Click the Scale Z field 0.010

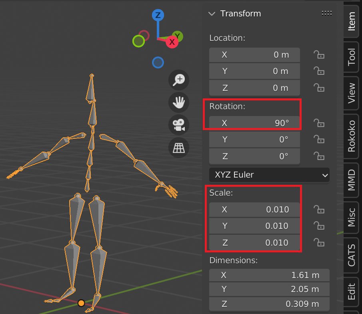tap(254, 242)
